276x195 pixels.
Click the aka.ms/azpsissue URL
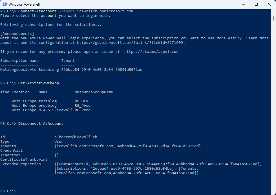click(x=151, y=51)
